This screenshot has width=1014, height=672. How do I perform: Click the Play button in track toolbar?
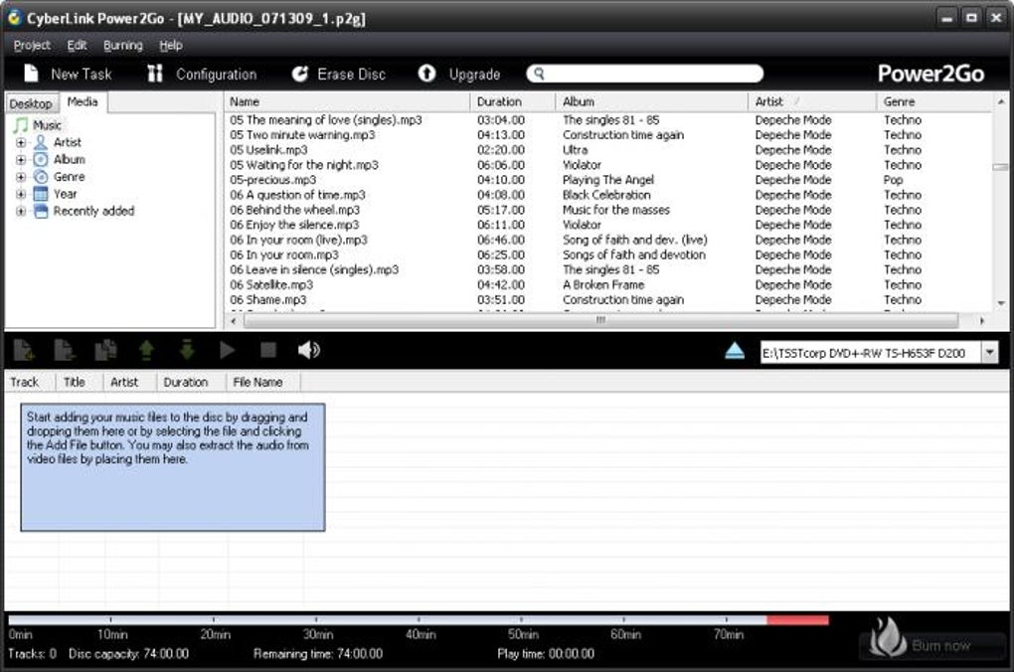[x=227, y=350]
